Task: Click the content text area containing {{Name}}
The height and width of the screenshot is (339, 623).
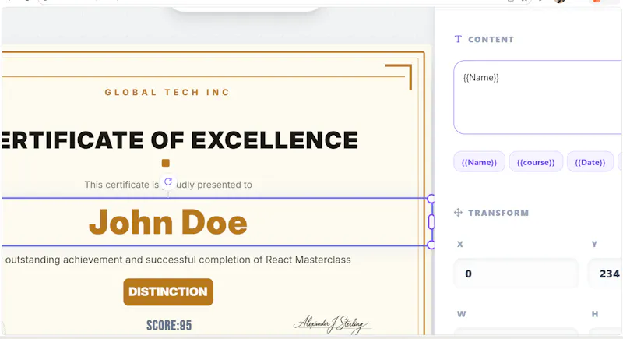Action: coord(538,97)
